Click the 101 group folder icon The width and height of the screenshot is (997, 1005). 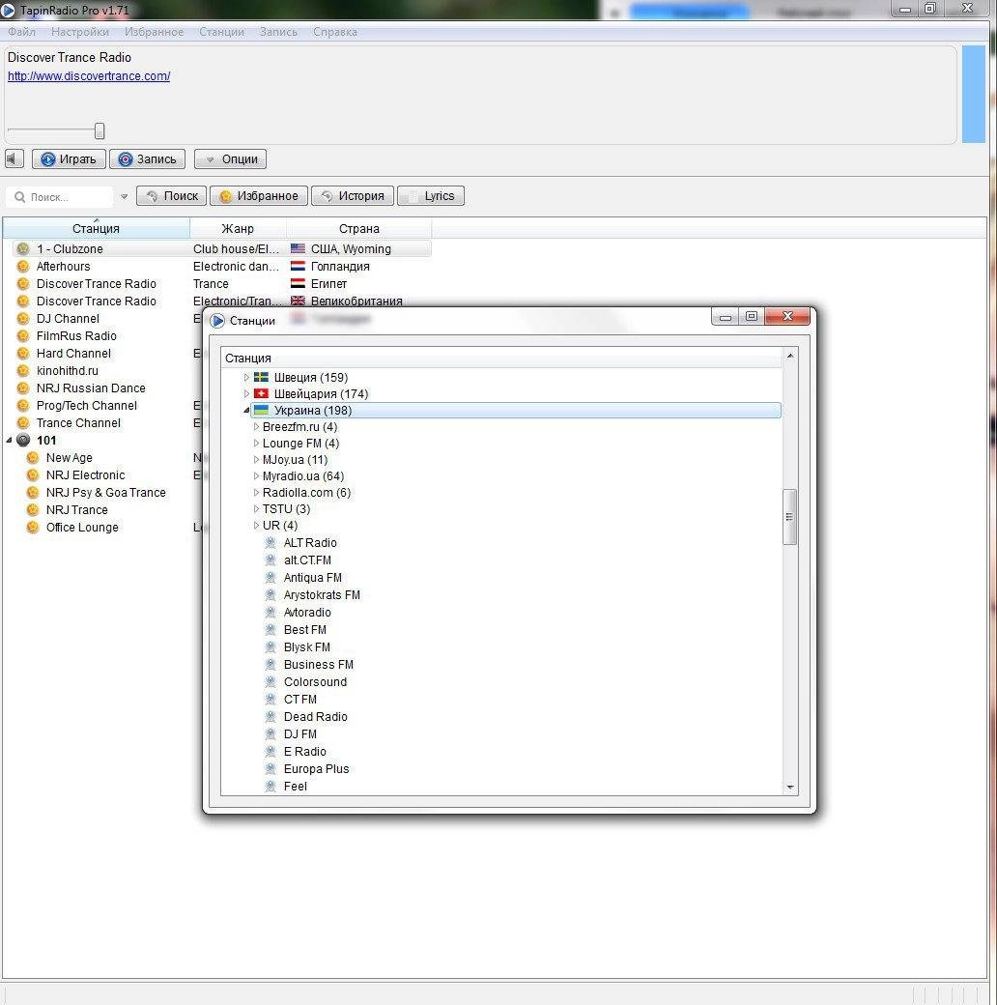[23, 441]
